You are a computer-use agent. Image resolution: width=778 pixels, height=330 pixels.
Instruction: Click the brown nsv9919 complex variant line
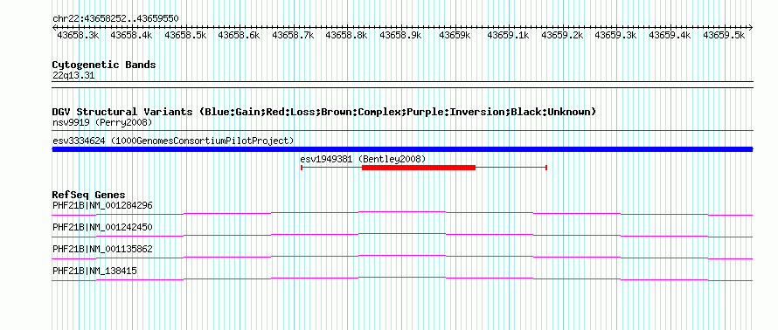[402, 131]
